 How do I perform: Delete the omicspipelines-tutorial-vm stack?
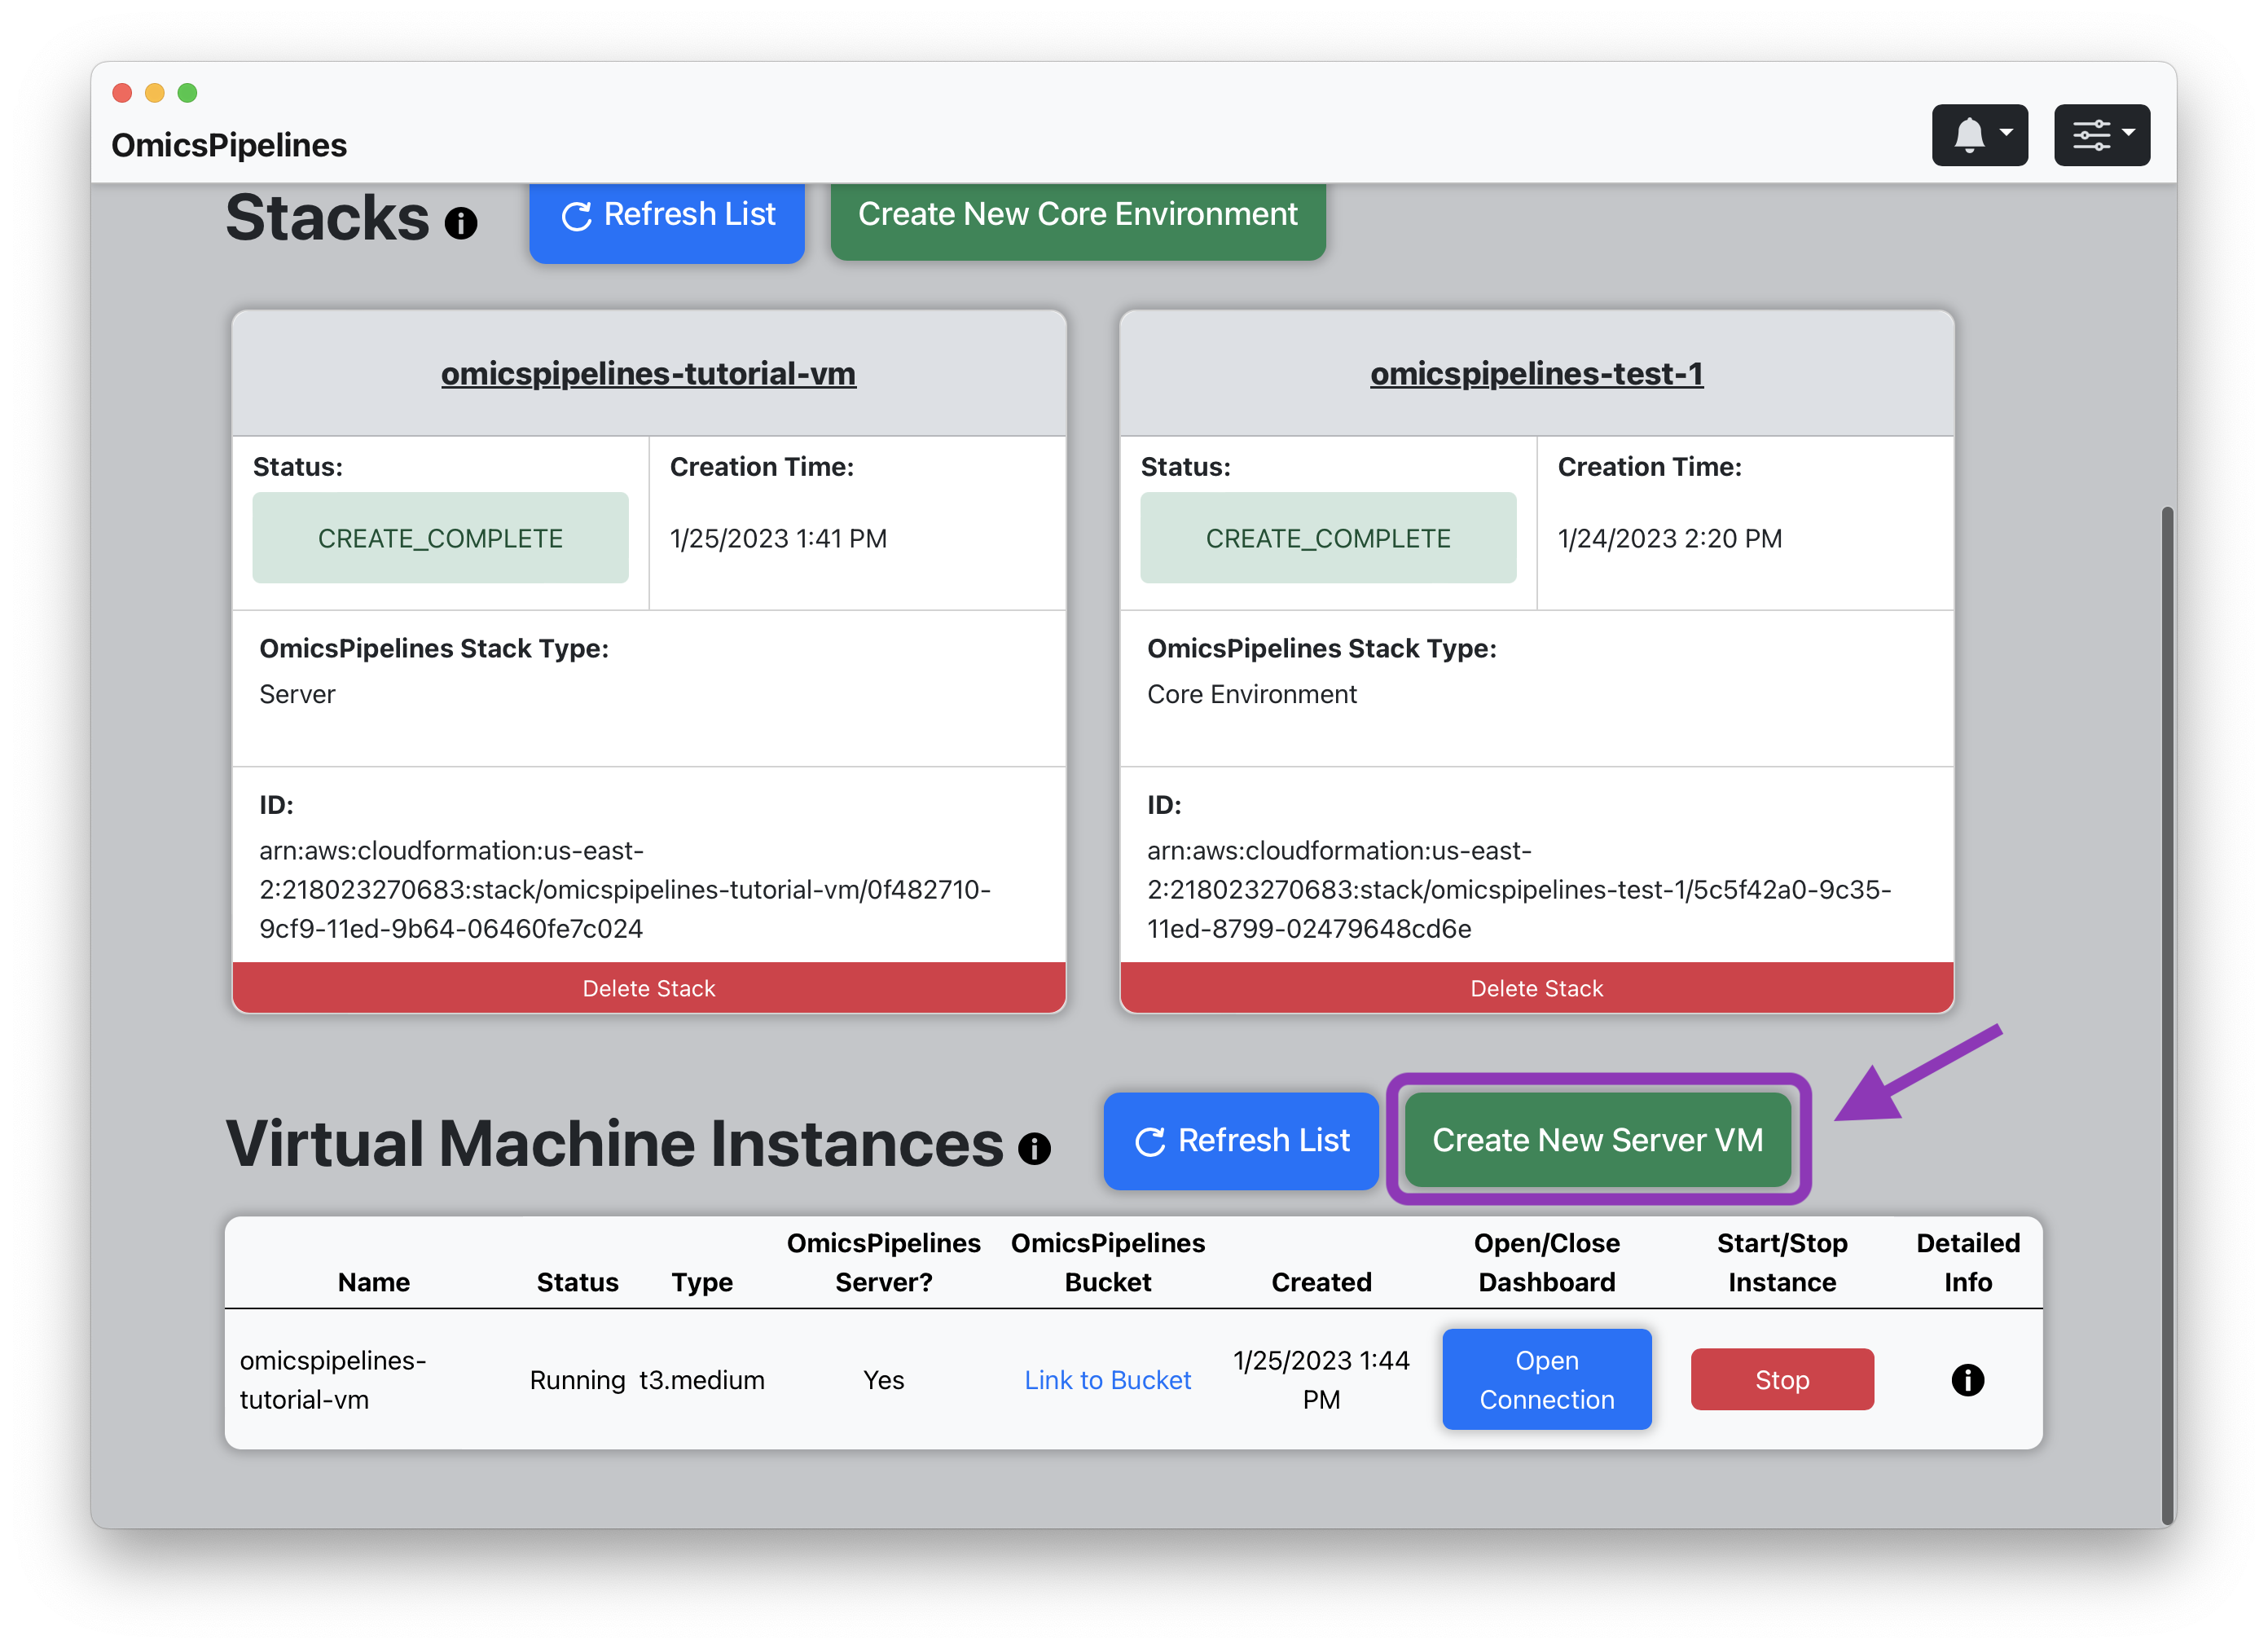(648, 988)
